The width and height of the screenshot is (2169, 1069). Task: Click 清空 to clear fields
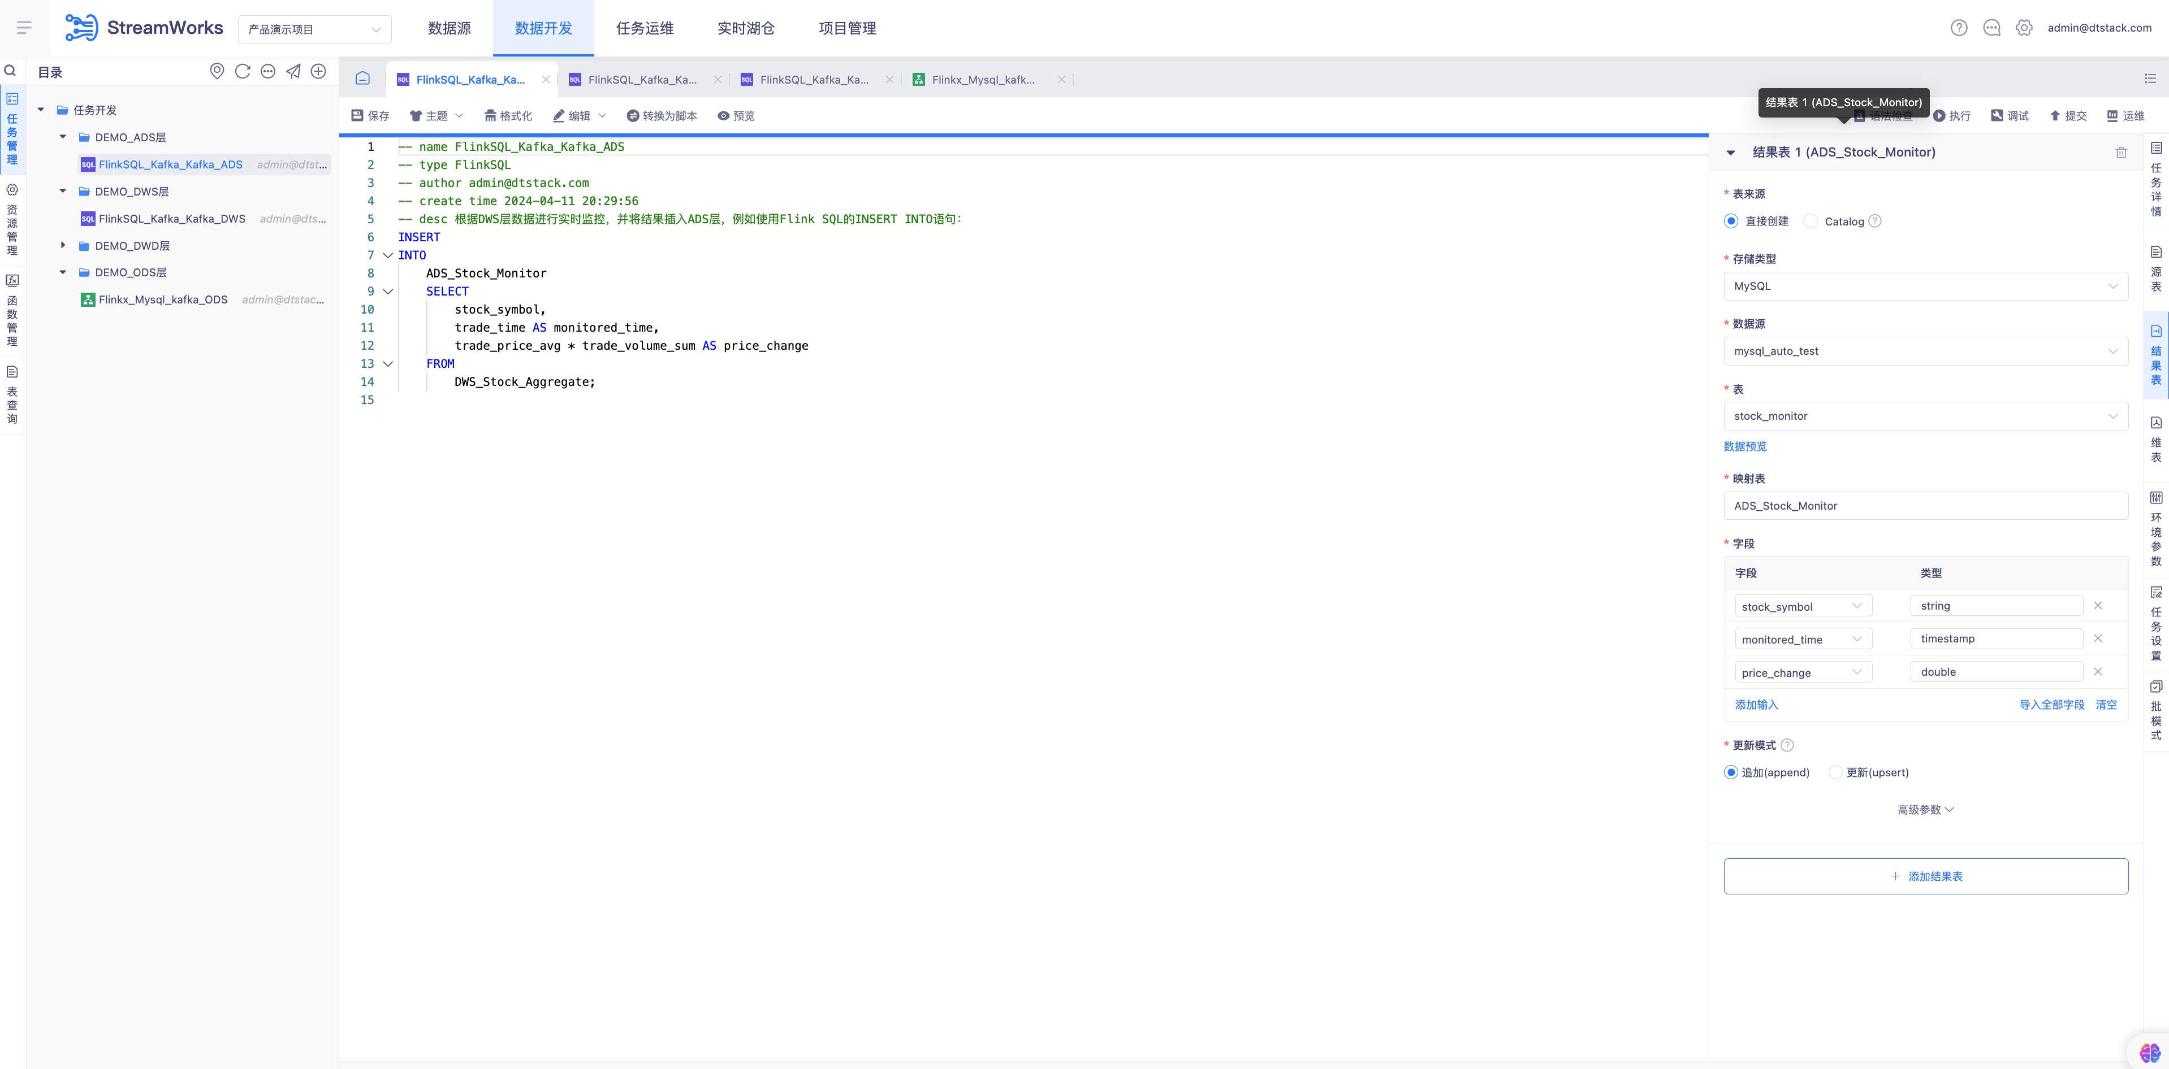[x=2106, y=705]
